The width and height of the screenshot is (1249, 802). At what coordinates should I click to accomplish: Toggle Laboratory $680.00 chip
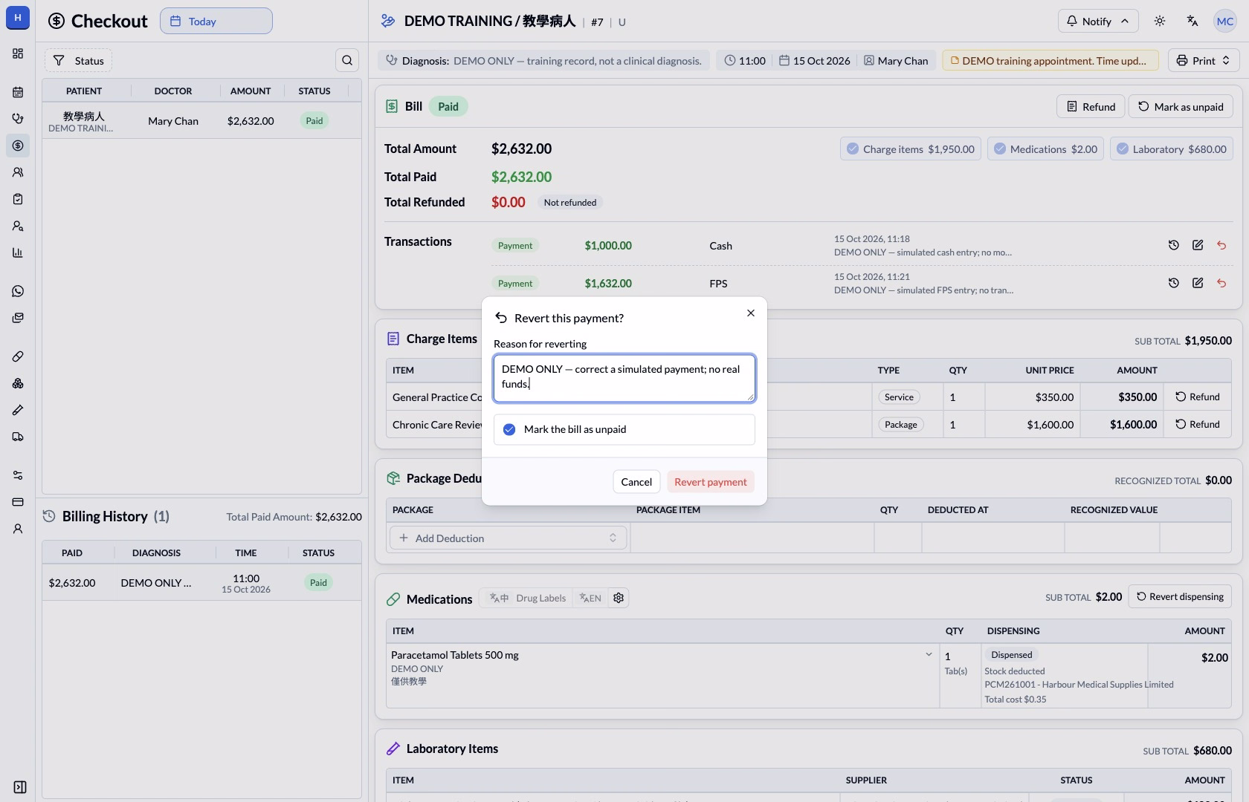click(1172, 149)
